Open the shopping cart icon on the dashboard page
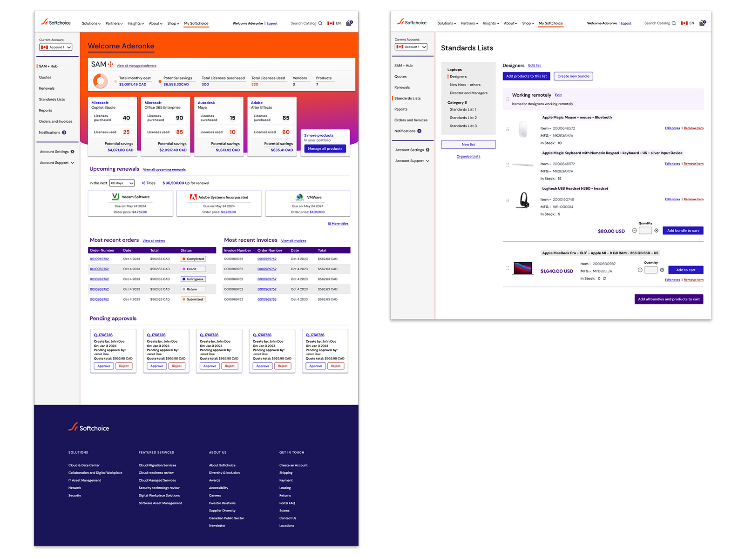The height and width of the screenshot is (558, 745). [349, 23]
